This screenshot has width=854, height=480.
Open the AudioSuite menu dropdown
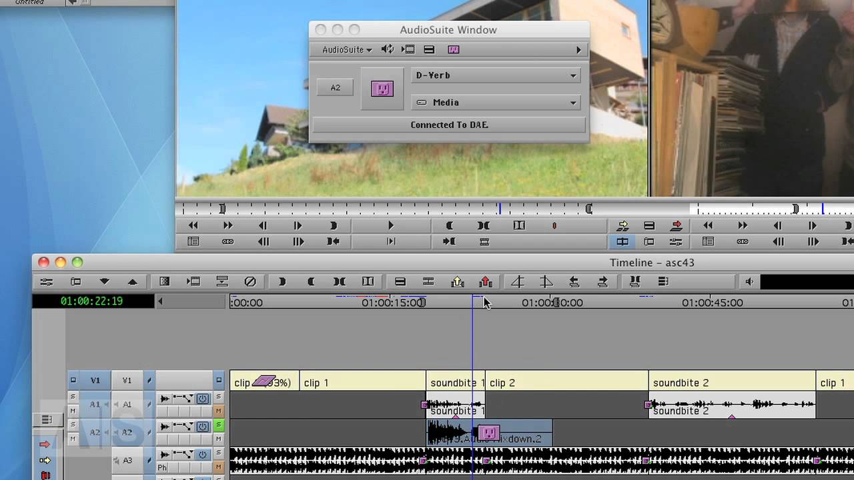(x=347, y=49)
